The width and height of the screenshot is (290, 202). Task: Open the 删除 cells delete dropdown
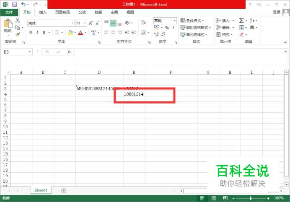(225, 28)
